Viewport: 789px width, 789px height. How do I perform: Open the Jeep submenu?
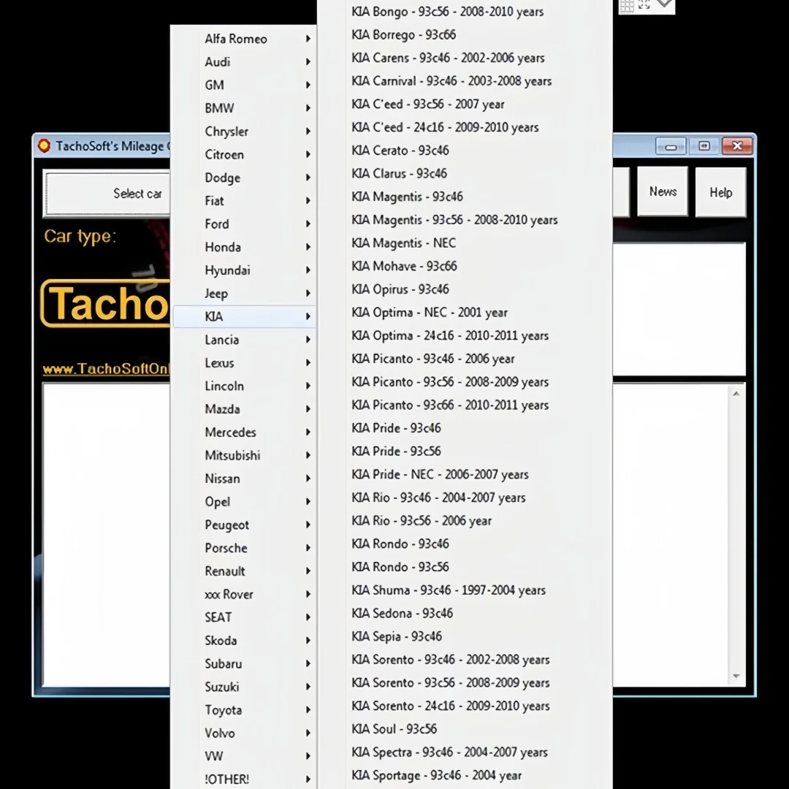click(x=244, y=294)
